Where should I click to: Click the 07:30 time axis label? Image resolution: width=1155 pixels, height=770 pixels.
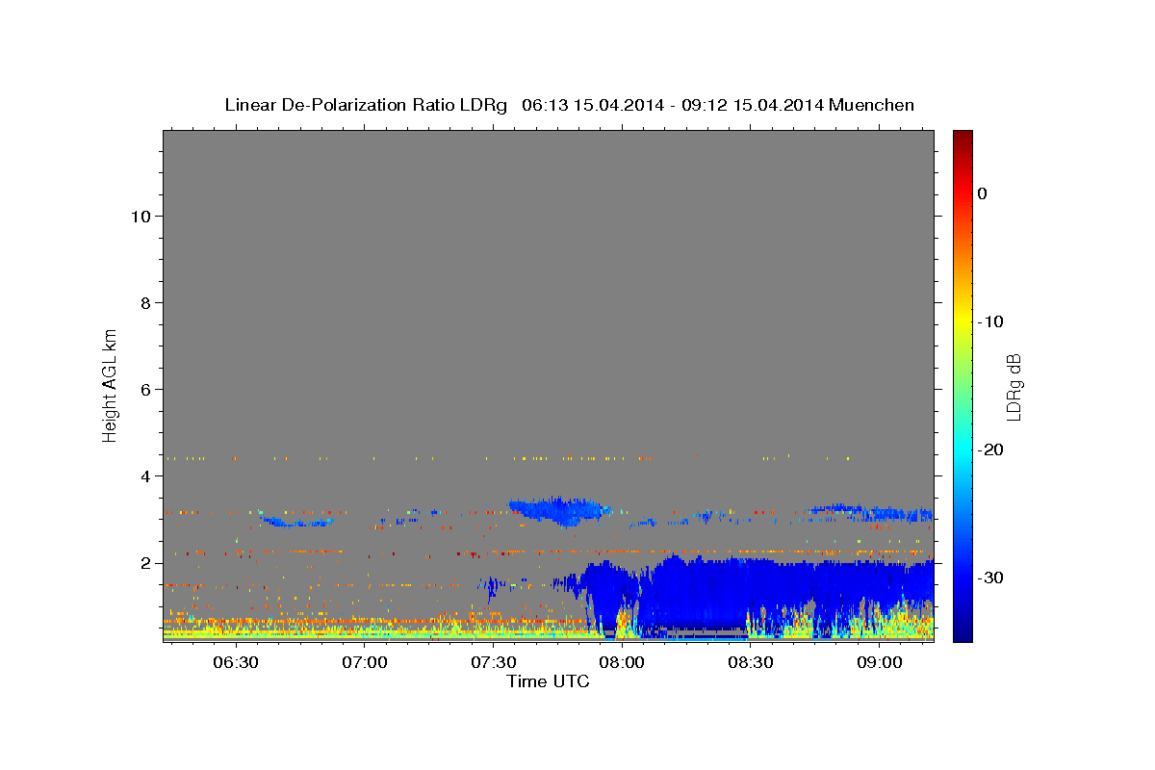click(x=493, y=663)
